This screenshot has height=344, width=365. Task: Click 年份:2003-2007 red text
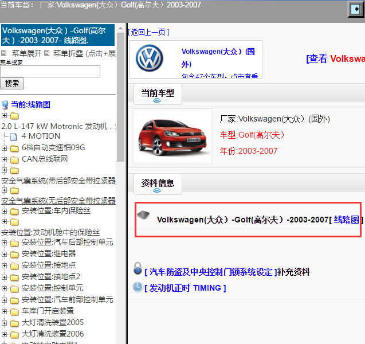pyautogui.click(x=249, y=151)
